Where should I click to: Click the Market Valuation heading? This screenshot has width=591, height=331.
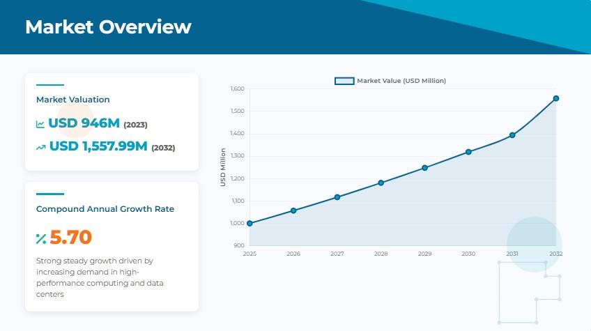point(72,100)
